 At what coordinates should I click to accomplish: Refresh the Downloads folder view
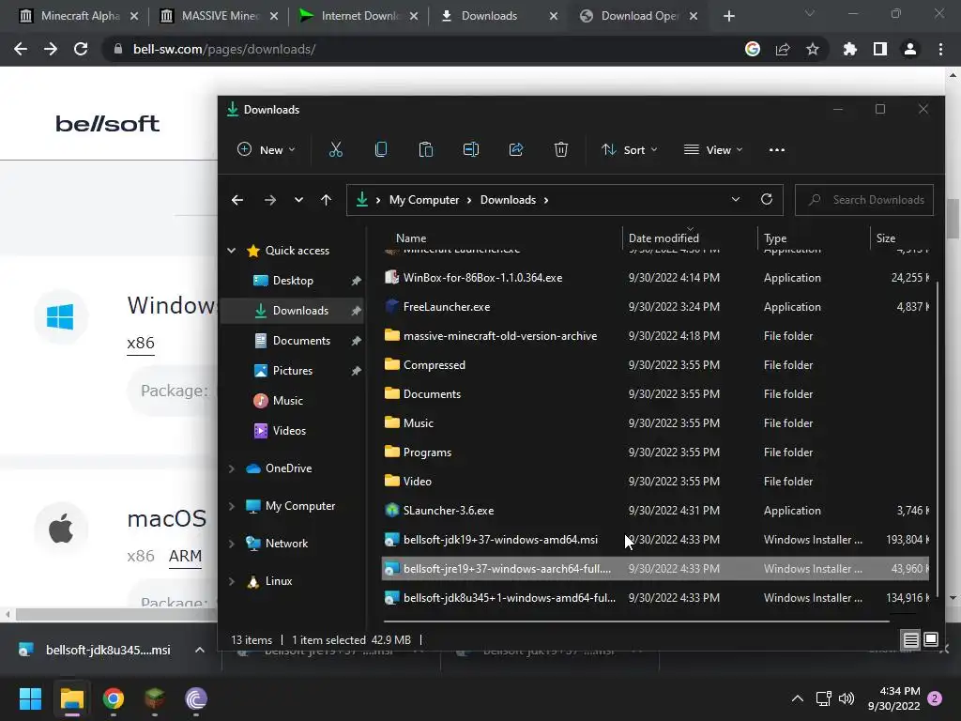(x=766, y=199)
